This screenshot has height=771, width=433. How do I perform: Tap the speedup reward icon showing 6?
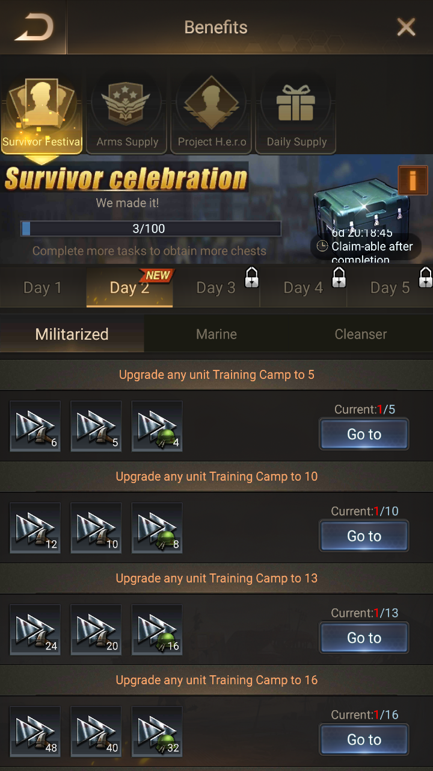click(x=35, y=426)
